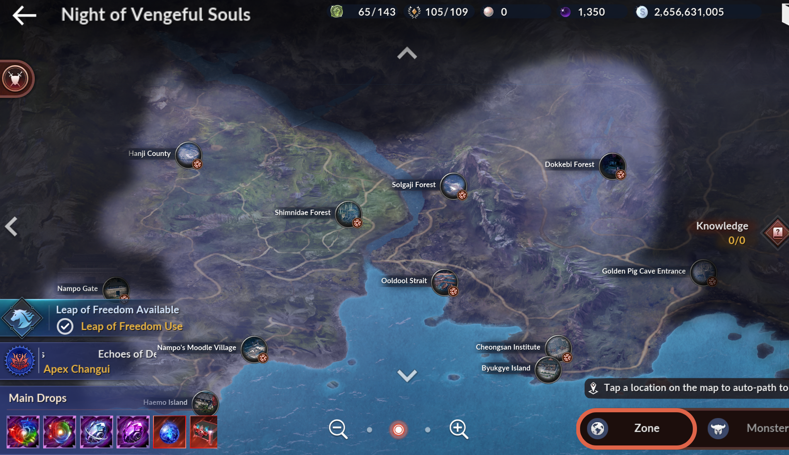Tap the Ooldool Strait map marker
The width and height of the screenshot is (789, 455).
pos(445,282)
